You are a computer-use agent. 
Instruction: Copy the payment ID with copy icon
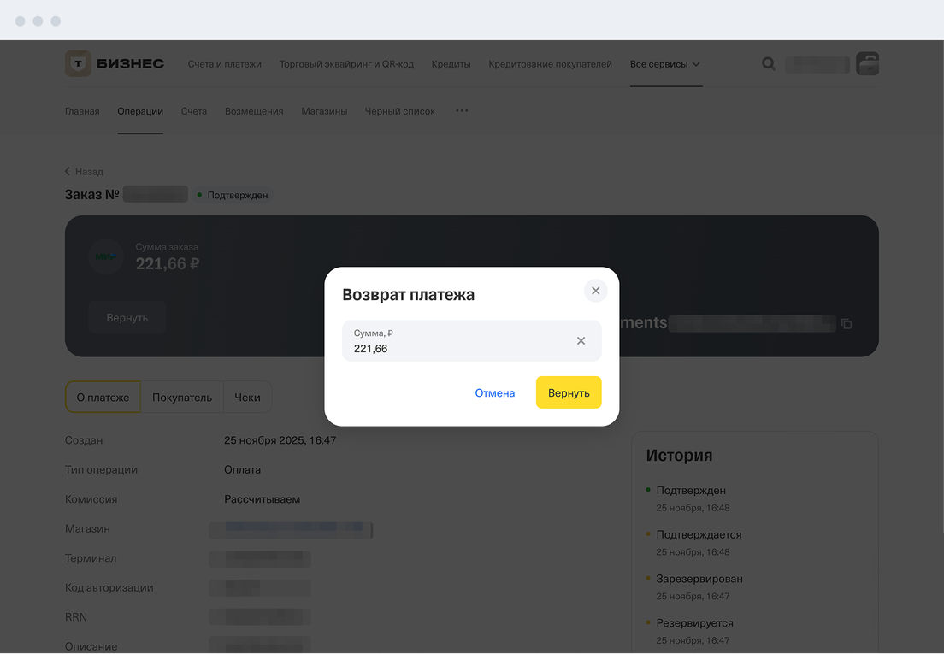(x=847, y=324)
